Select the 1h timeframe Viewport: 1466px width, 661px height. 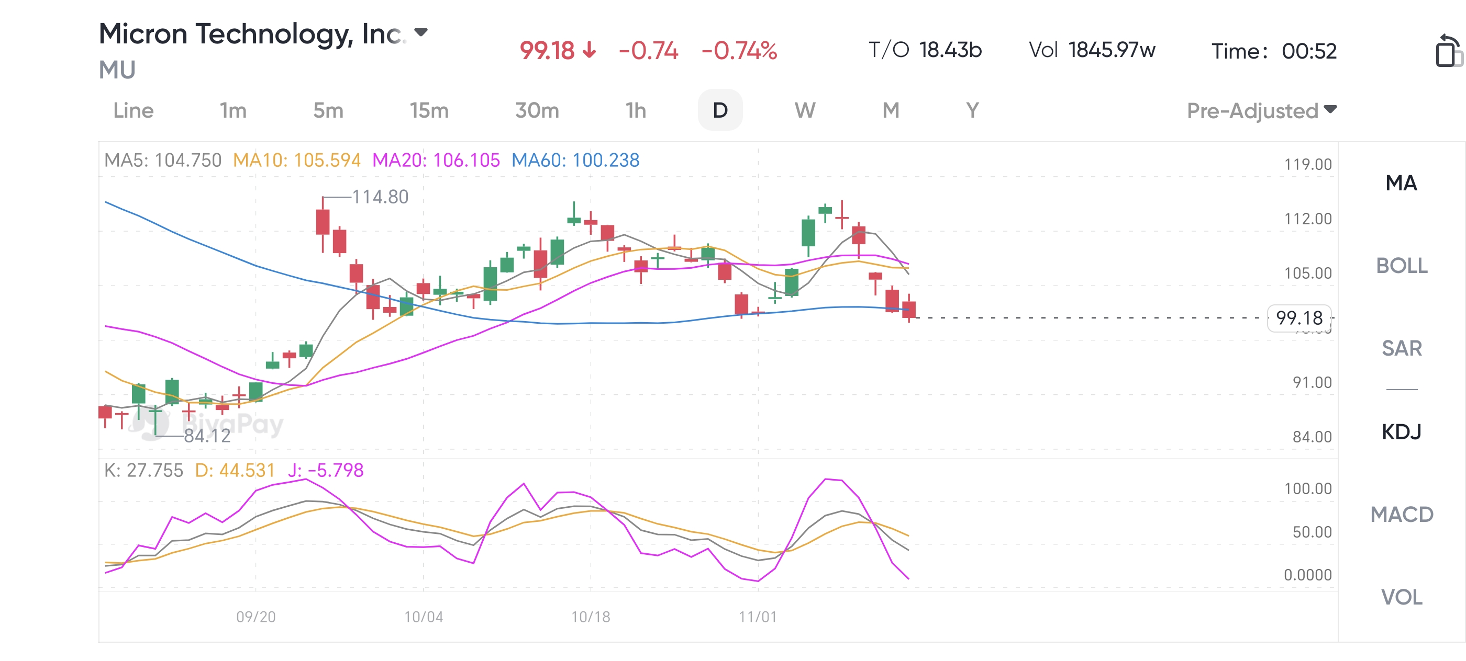[636, 110]
